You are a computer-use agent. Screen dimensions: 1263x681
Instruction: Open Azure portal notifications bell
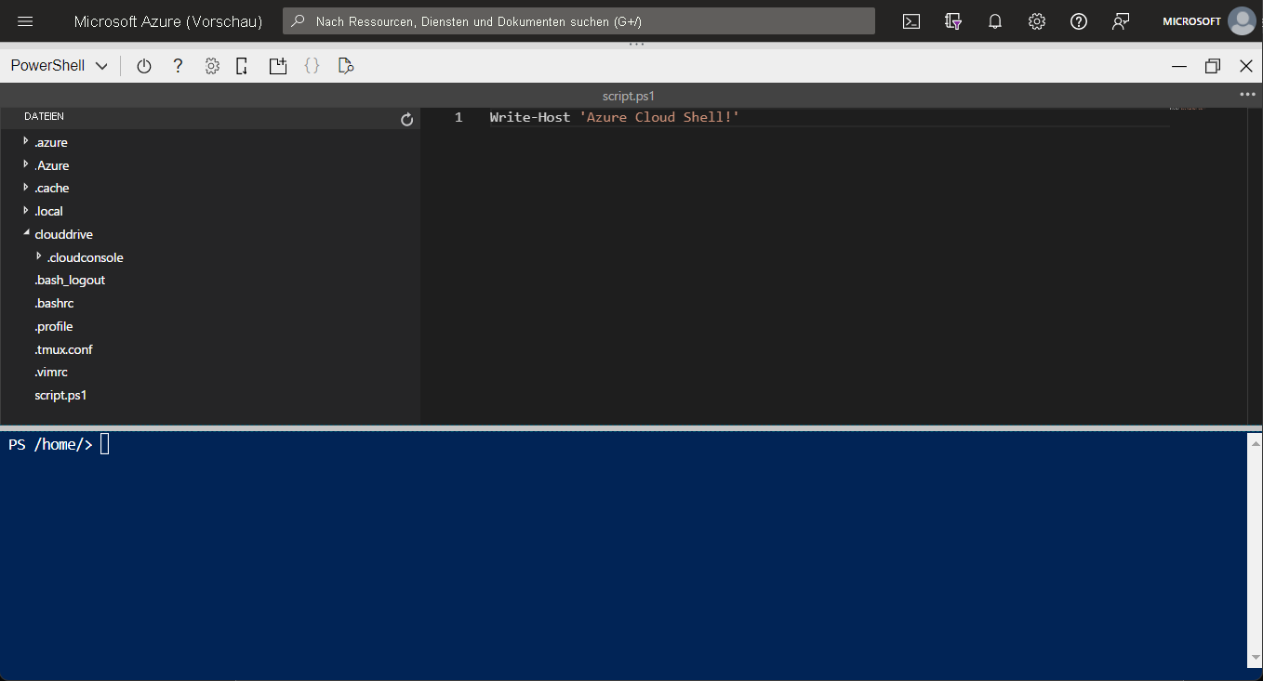tap(994, 21)
